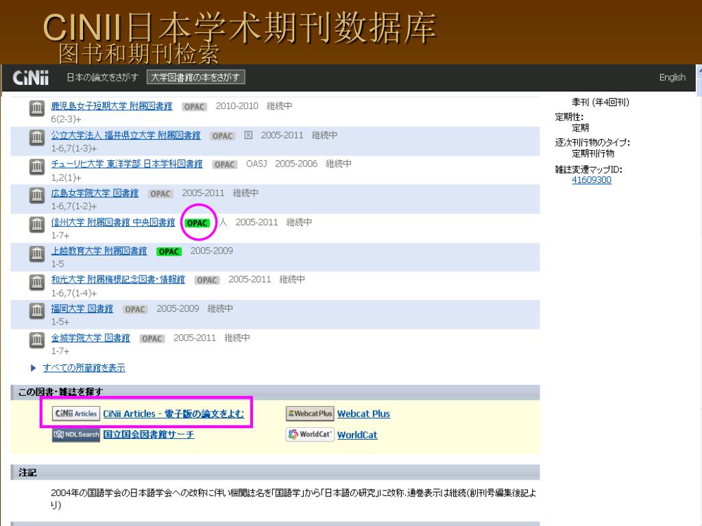This screenshot has height=526, width=702.
Task: Click library icon beside 上越教育大学
Action: [x=37, y=253]
